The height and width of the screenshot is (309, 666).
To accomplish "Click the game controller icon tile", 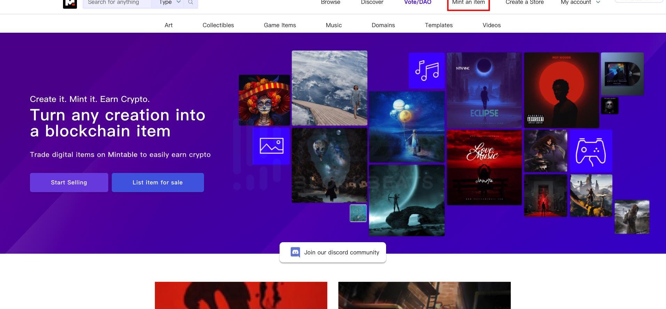I will (590, 151).
